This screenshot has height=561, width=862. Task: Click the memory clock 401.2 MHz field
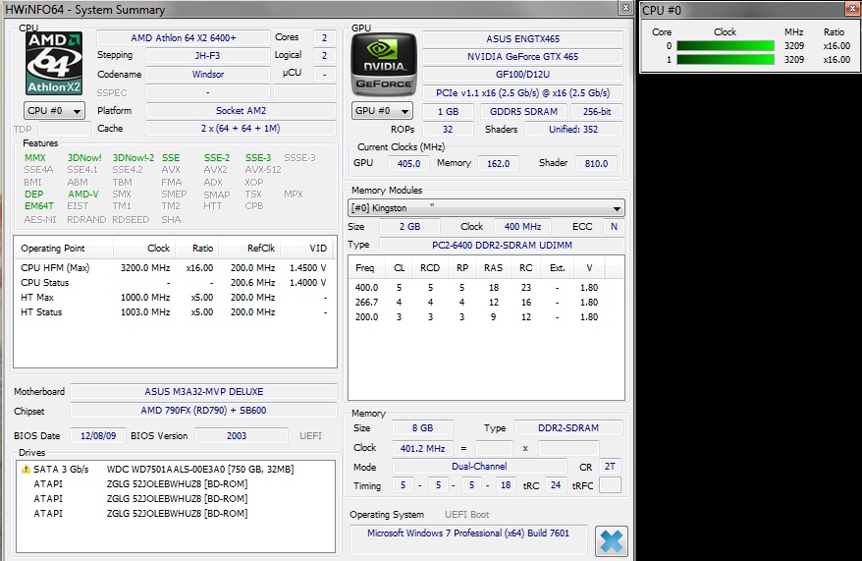click(x=422, y=448)
